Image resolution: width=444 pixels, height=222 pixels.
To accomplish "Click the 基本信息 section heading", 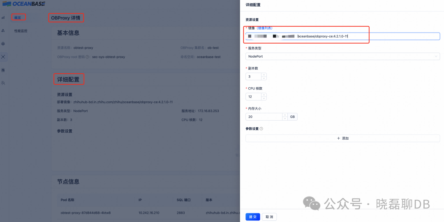I will pos(68,33).
